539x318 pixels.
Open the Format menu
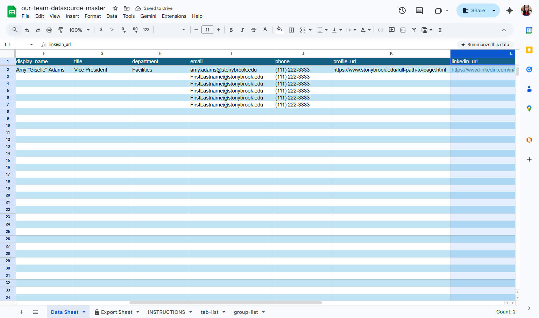coord(93,16)
